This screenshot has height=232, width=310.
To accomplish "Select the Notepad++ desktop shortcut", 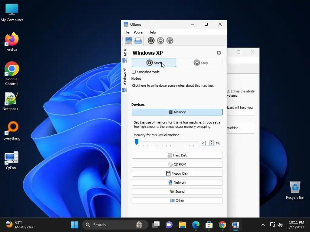I will point(12,101).
